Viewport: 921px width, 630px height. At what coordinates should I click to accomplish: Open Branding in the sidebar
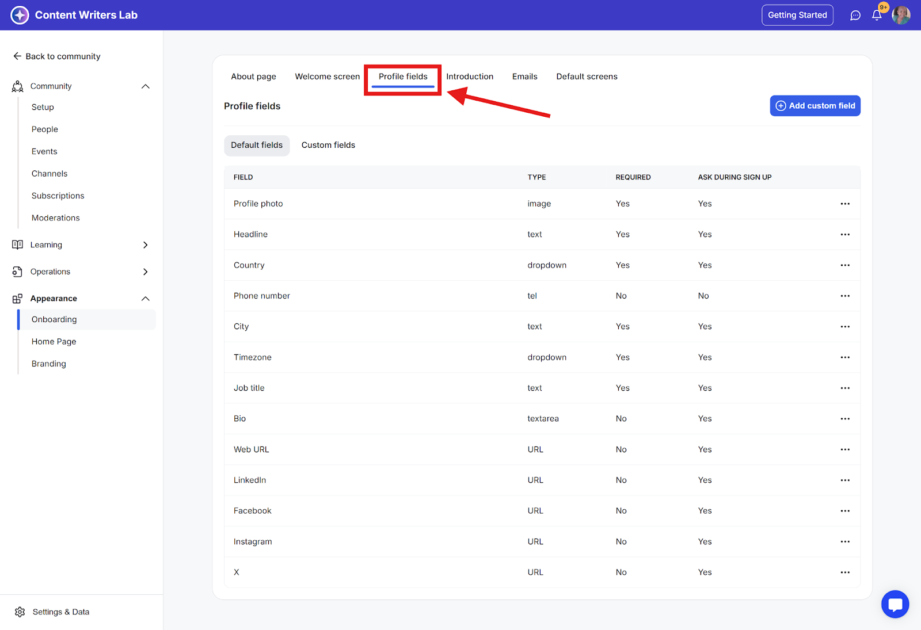pos(49,364)
